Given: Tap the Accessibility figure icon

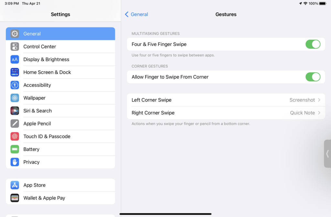Looking at the screenshot, I should (15, 85).
